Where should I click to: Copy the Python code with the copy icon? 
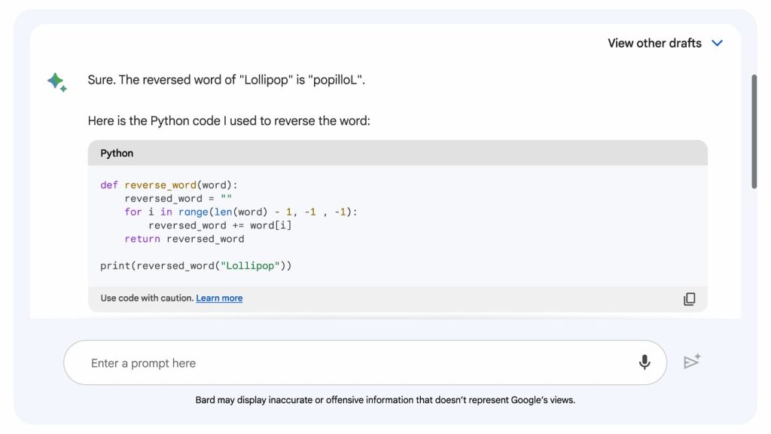pos(689,299)
